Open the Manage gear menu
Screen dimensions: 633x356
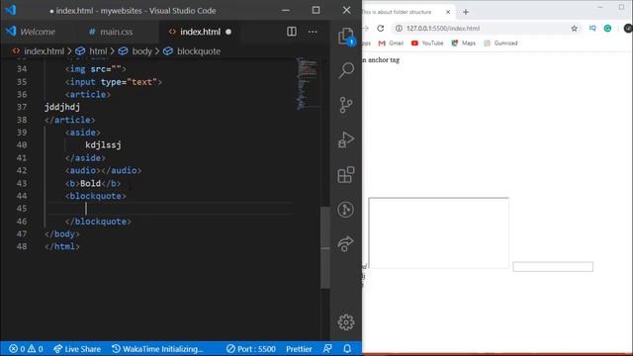(x=346, y=322)
